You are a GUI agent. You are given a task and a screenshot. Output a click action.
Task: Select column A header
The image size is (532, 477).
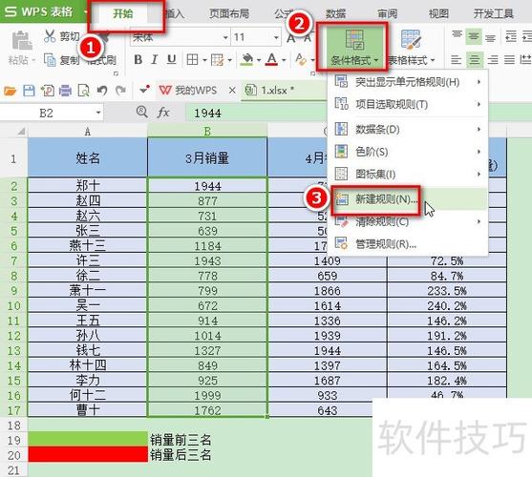(x=88, y=131)
